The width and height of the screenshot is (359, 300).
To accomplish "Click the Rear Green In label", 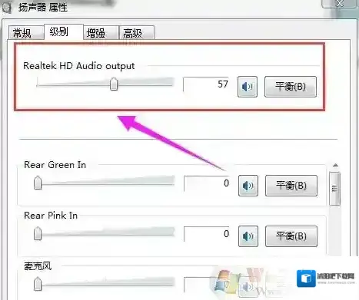I will click(x=55, y=165).
